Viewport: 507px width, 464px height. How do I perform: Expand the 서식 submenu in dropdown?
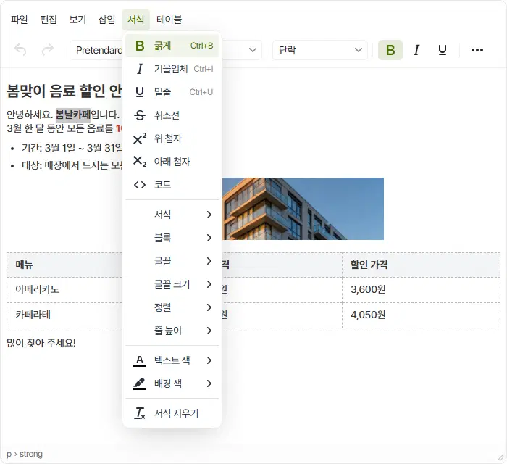(172, 215)
